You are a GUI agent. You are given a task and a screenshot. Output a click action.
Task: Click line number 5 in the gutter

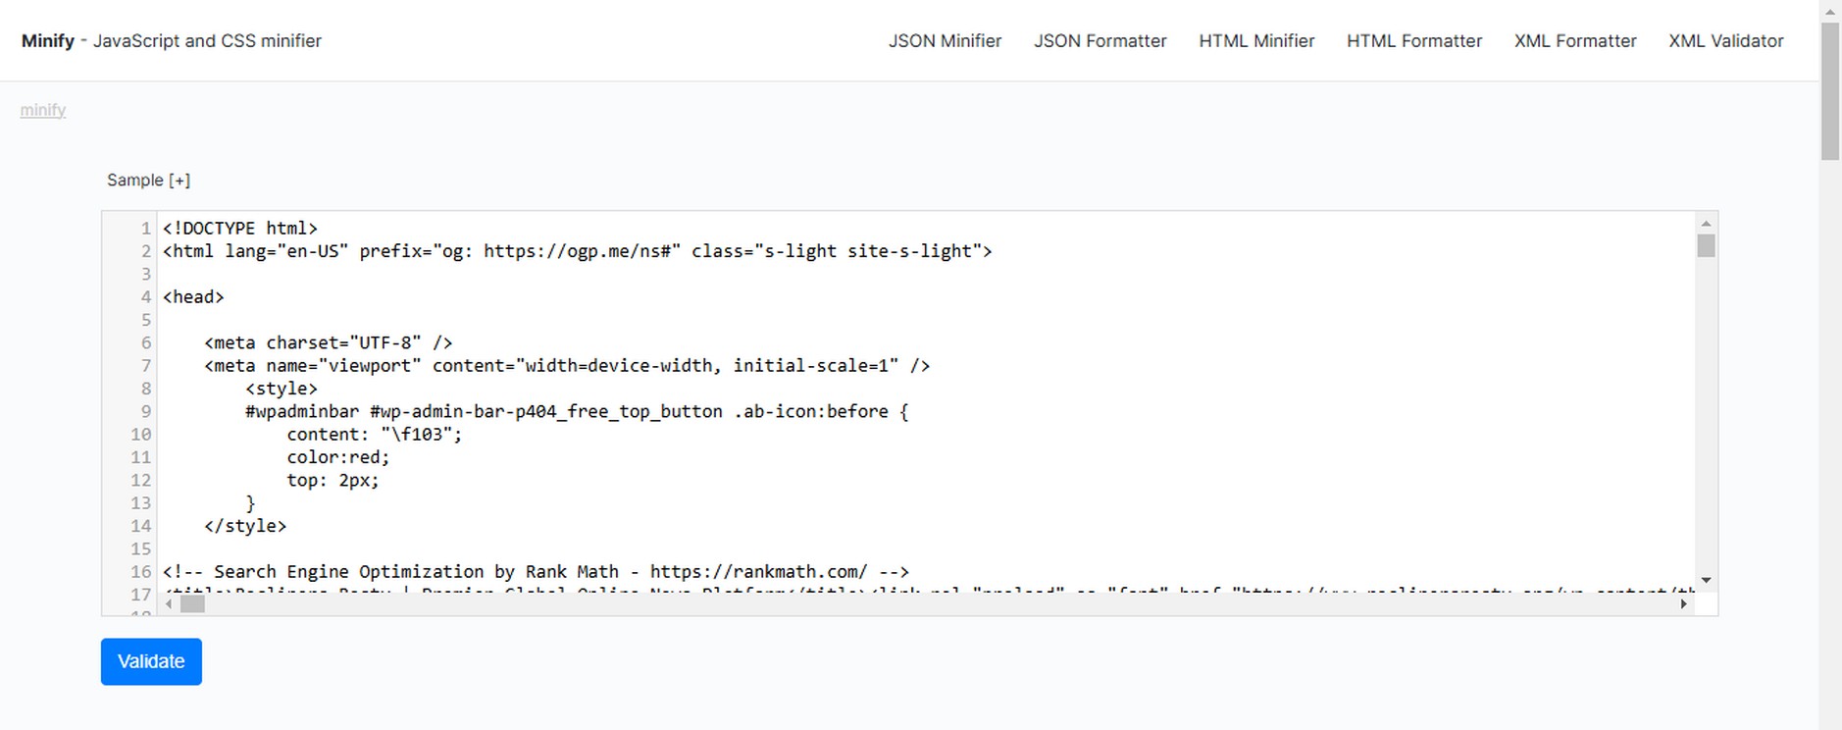click(146, 320)
